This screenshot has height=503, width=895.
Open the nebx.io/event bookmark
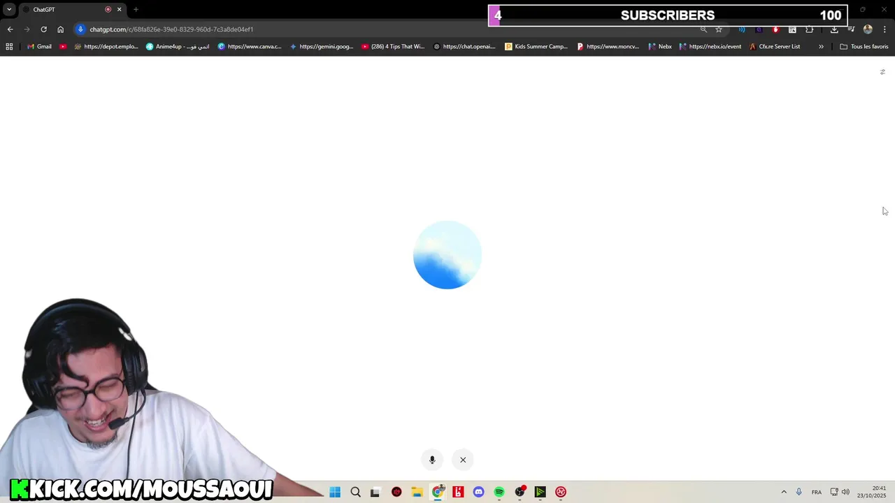710,47
